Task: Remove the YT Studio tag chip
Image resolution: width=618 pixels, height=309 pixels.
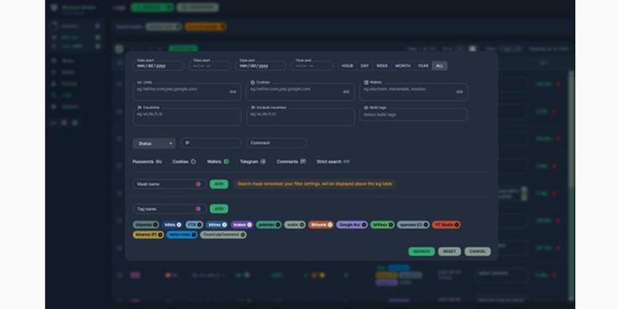Action: 457,225
